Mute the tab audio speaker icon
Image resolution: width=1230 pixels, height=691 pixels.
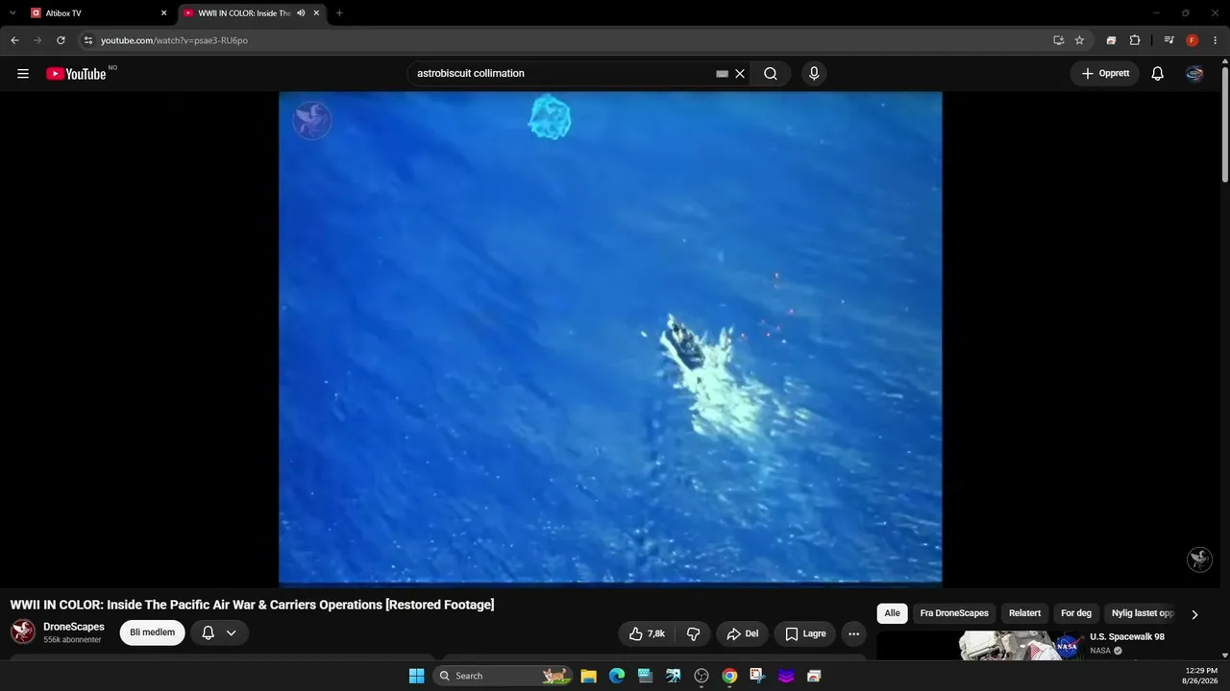301,13
